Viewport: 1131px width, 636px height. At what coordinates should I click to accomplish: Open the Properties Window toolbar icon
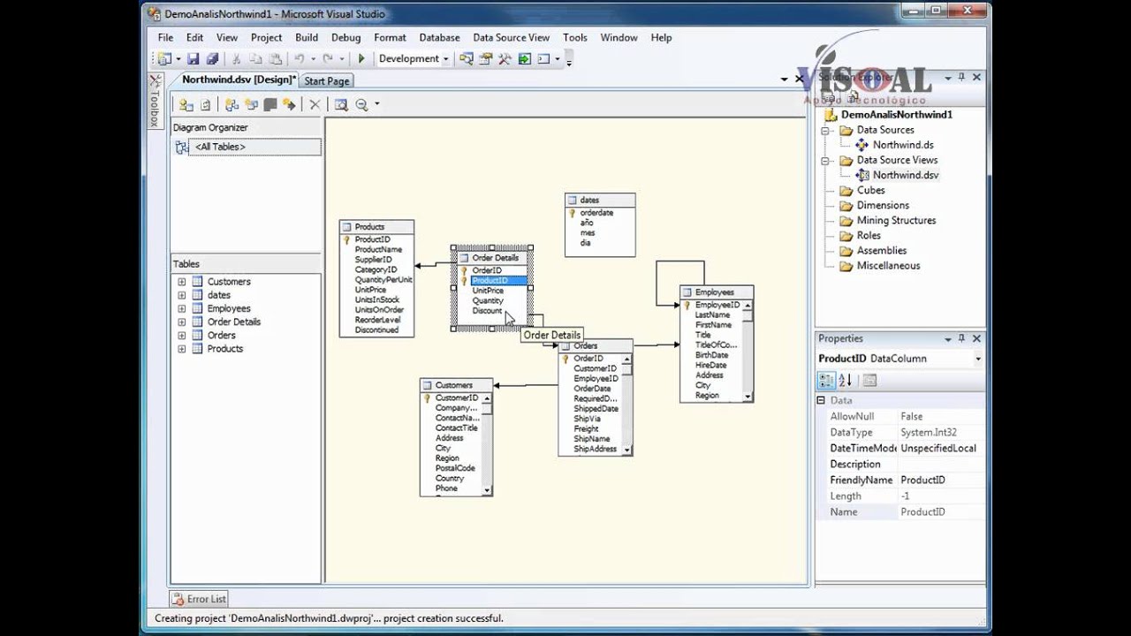click(x=486, y=59)
